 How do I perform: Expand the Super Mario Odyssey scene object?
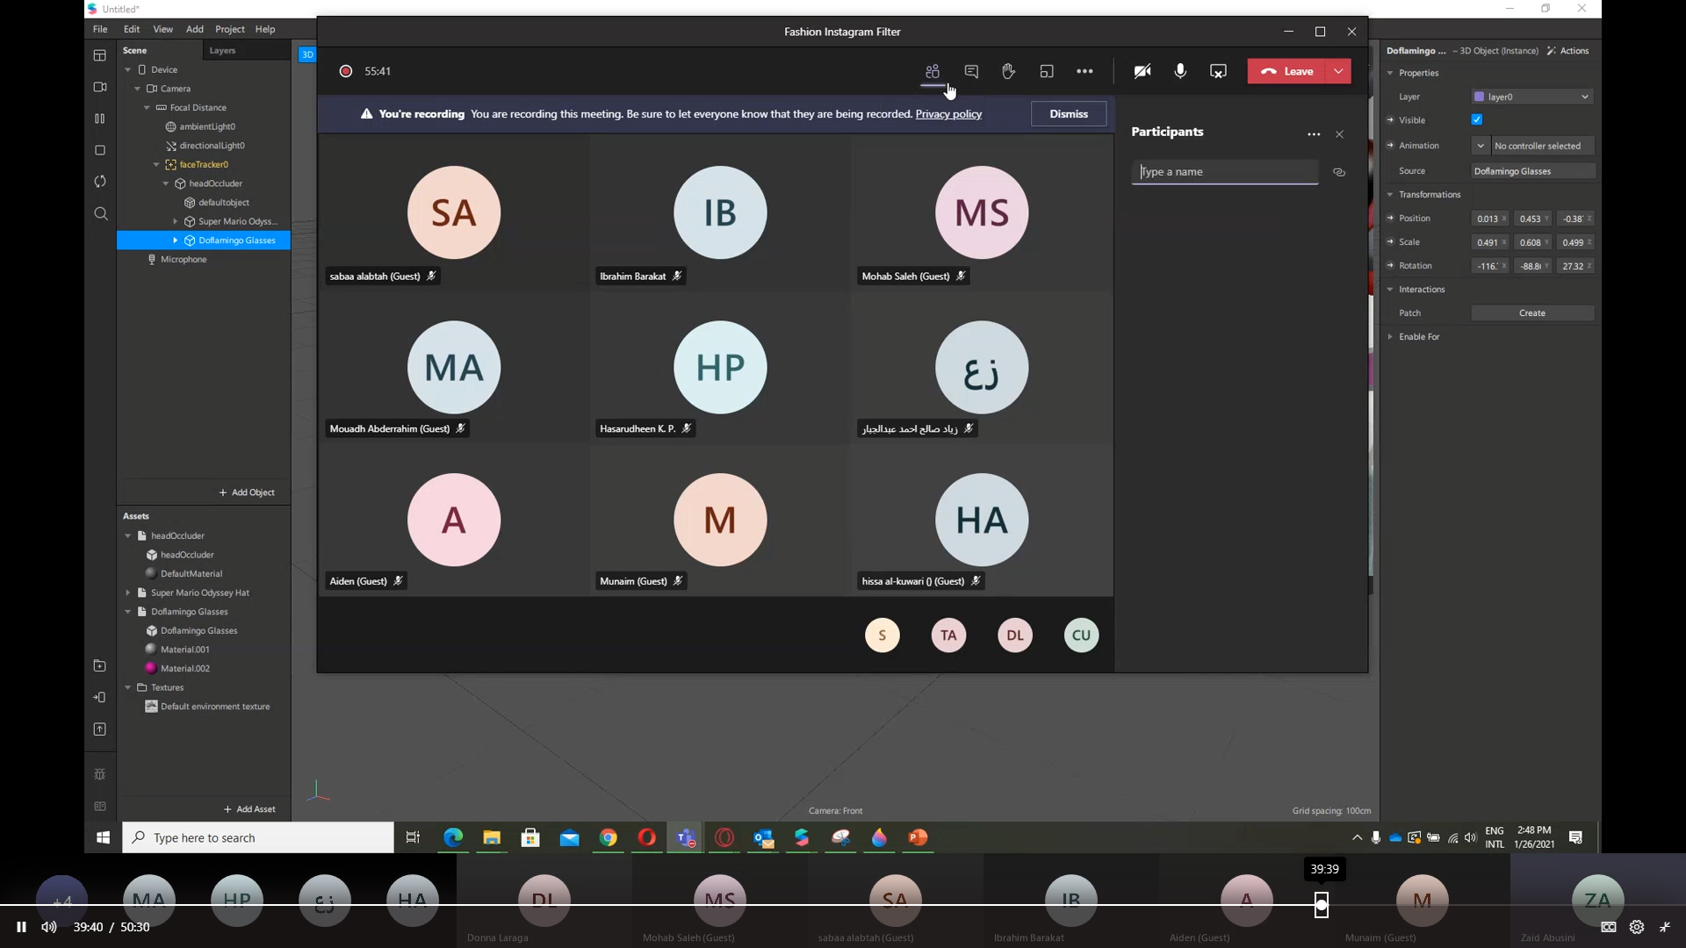(x=176, y=221)
